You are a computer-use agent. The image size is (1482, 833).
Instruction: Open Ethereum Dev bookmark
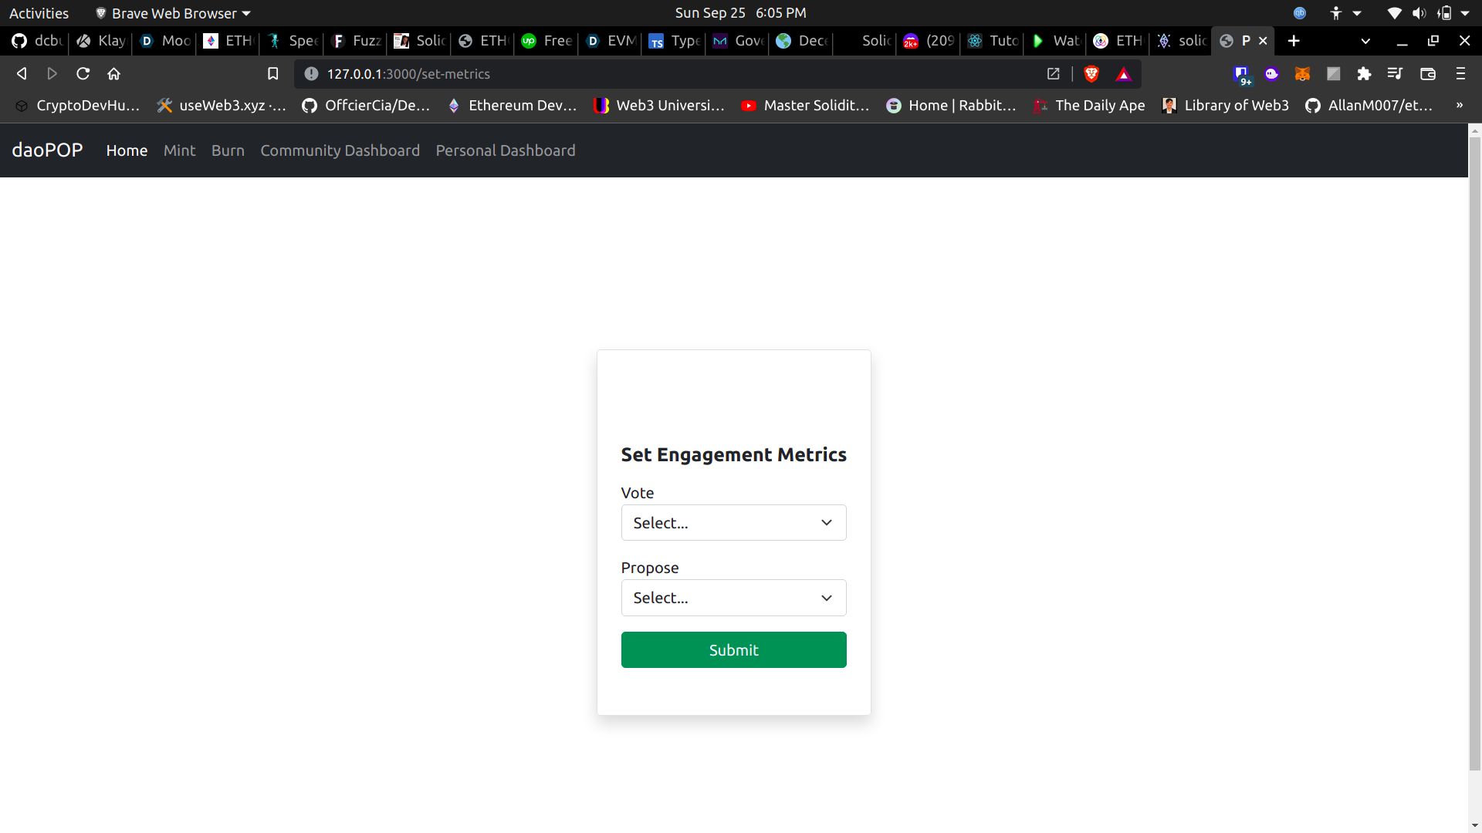point(512,105)
